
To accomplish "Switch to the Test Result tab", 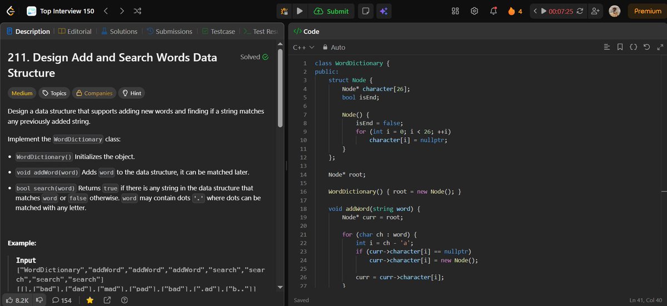I will pos(261,32).
